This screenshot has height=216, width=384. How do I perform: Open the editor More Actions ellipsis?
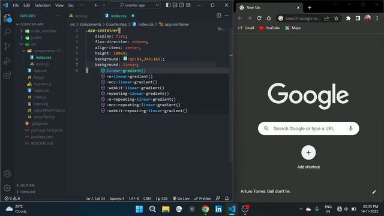pyautogui.click(x=227, y=16)
